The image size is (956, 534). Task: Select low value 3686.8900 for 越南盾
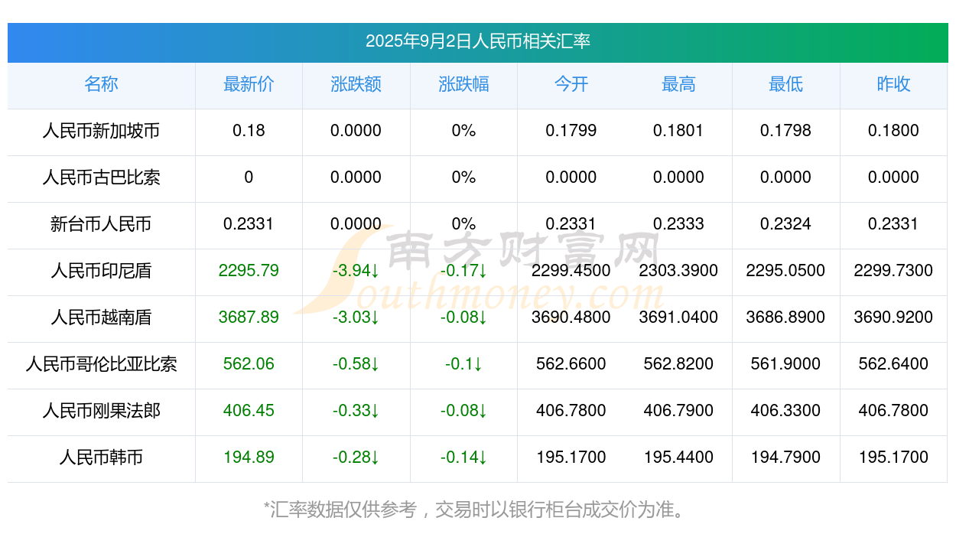(x=785, y=317)
